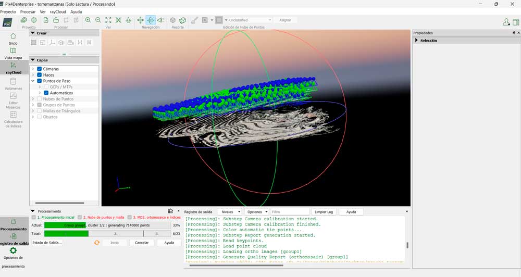Open the Opciones dropdown in output log

(x=257, y=212)
